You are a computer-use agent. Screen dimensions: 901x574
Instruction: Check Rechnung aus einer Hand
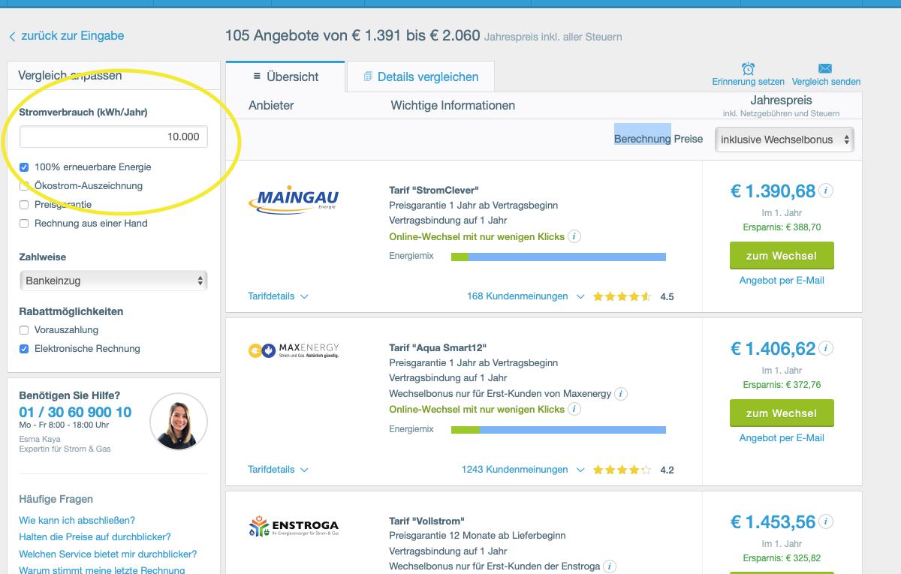(x=24, y=224)
